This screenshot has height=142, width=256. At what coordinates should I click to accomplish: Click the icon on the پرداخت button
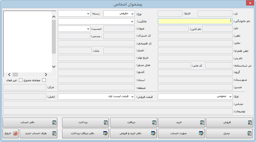pos(106,122)
